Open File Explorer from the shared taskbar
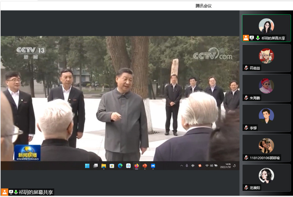 coord(104,166)
